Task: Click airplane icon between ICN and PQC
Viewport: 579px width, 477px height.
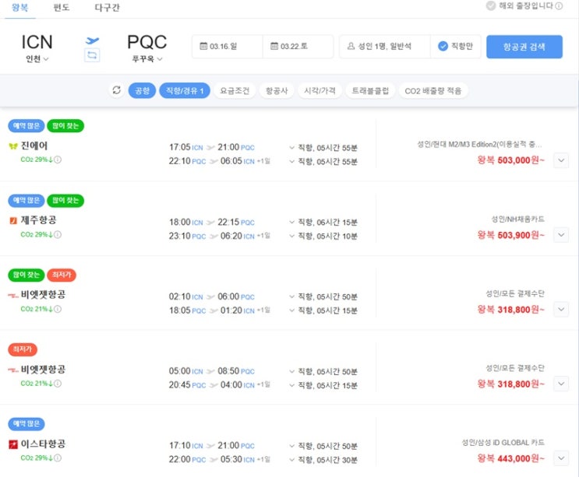Action: click(x=92, y=40)
